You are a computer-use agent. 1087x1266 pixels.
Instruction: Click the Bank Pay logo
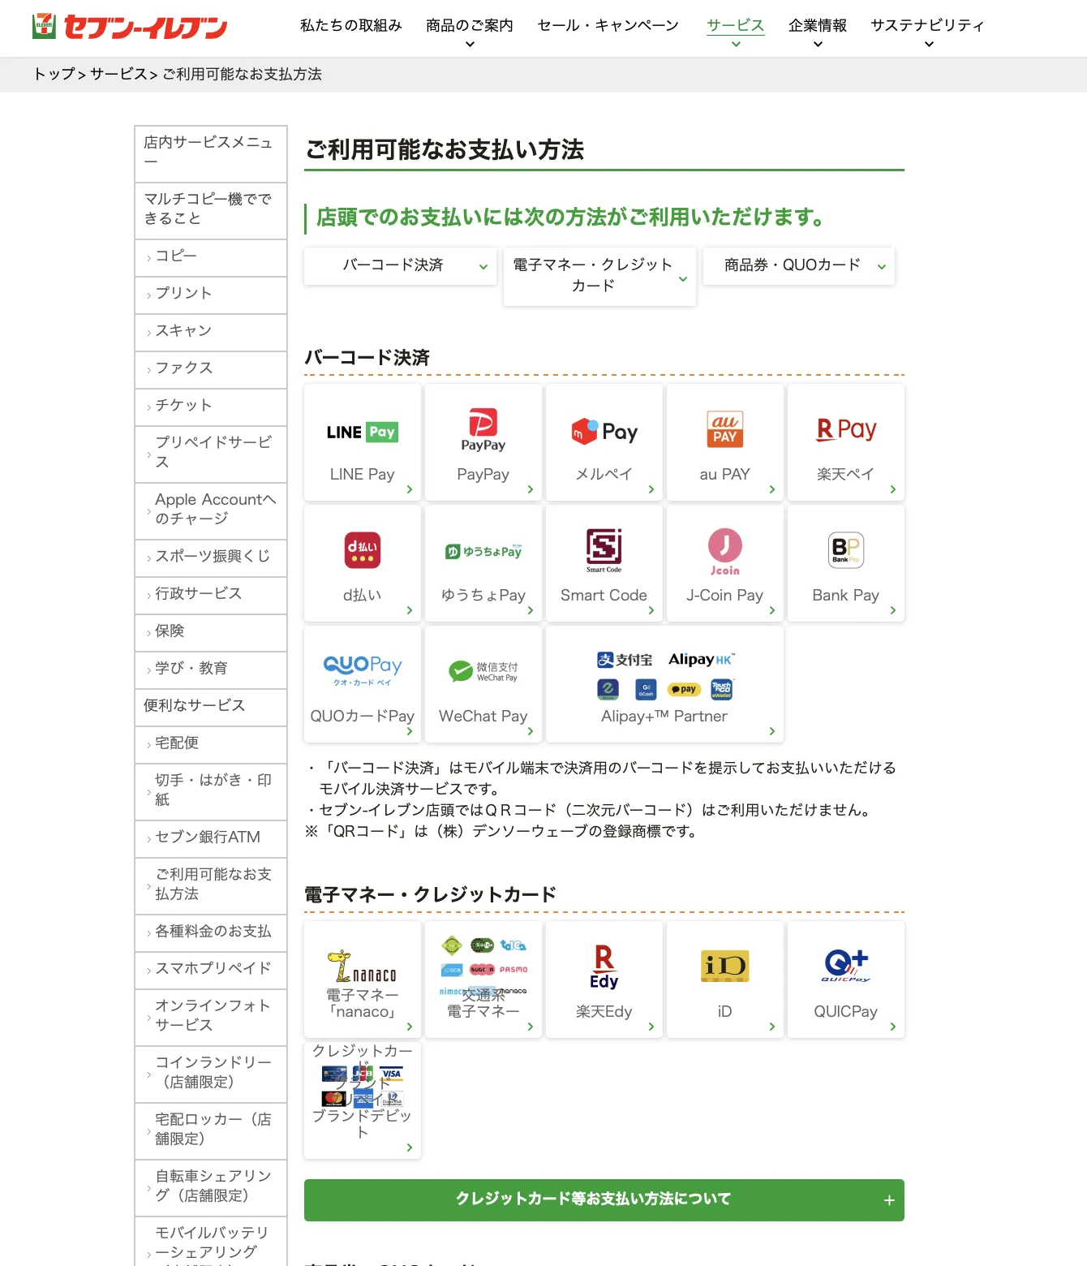(x=846, y=550)
